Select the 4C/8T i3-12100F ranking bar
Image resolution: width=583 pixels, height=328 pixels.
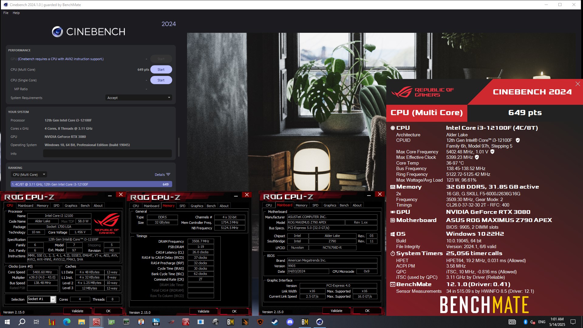[91, 184]
